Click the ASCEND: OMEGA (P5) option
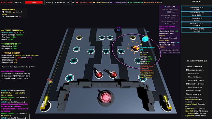Screen dimensions: 212x119 tap(170, 51)
